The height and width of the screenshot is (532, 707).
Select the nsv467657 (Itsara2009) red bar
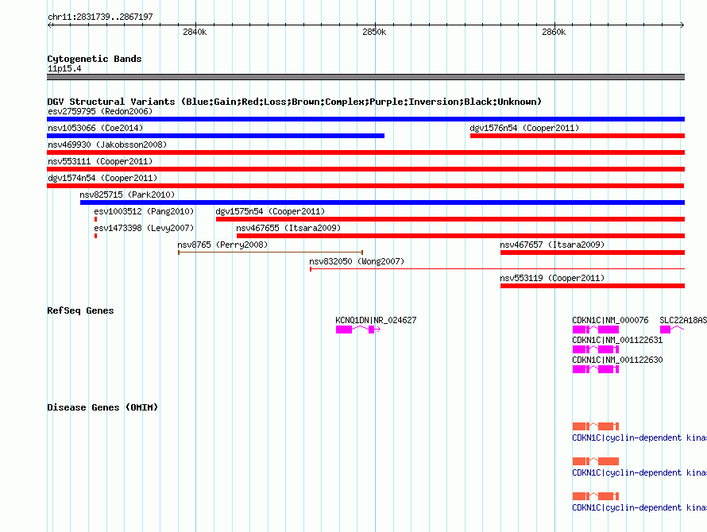point(593,253)
